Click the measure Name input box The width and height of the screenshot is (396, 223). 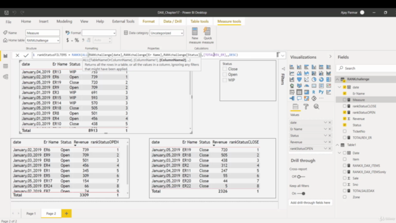point(43,33)
